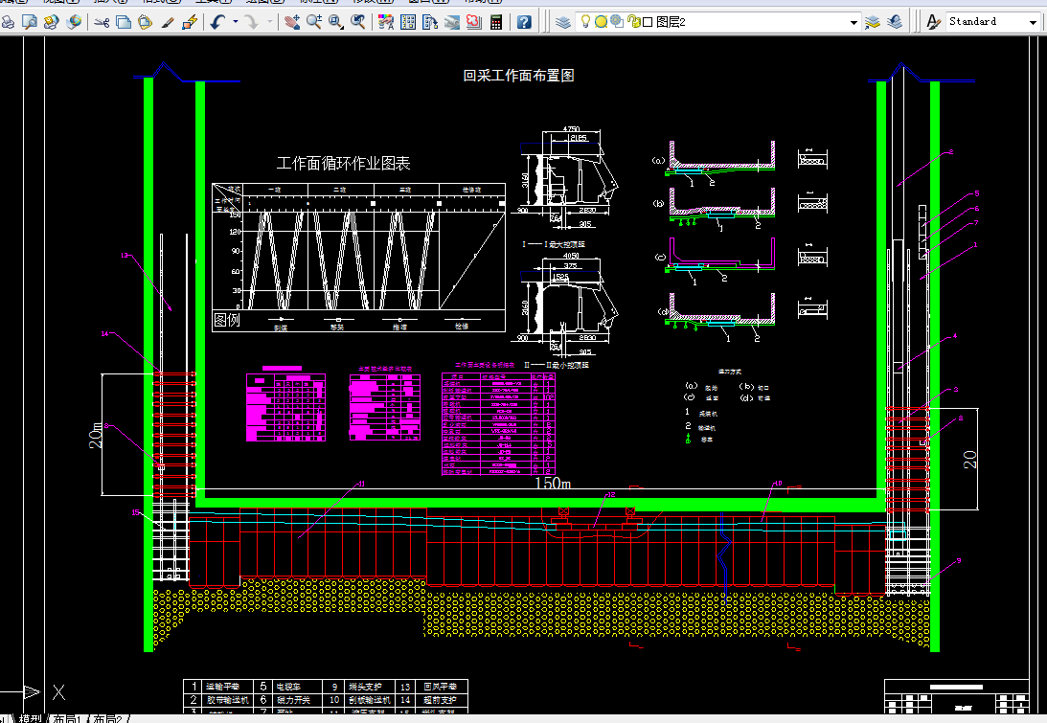This screenshot has height=723, width=1047.
Task: Click the Layer Previous icon
Action: (895, 22)
